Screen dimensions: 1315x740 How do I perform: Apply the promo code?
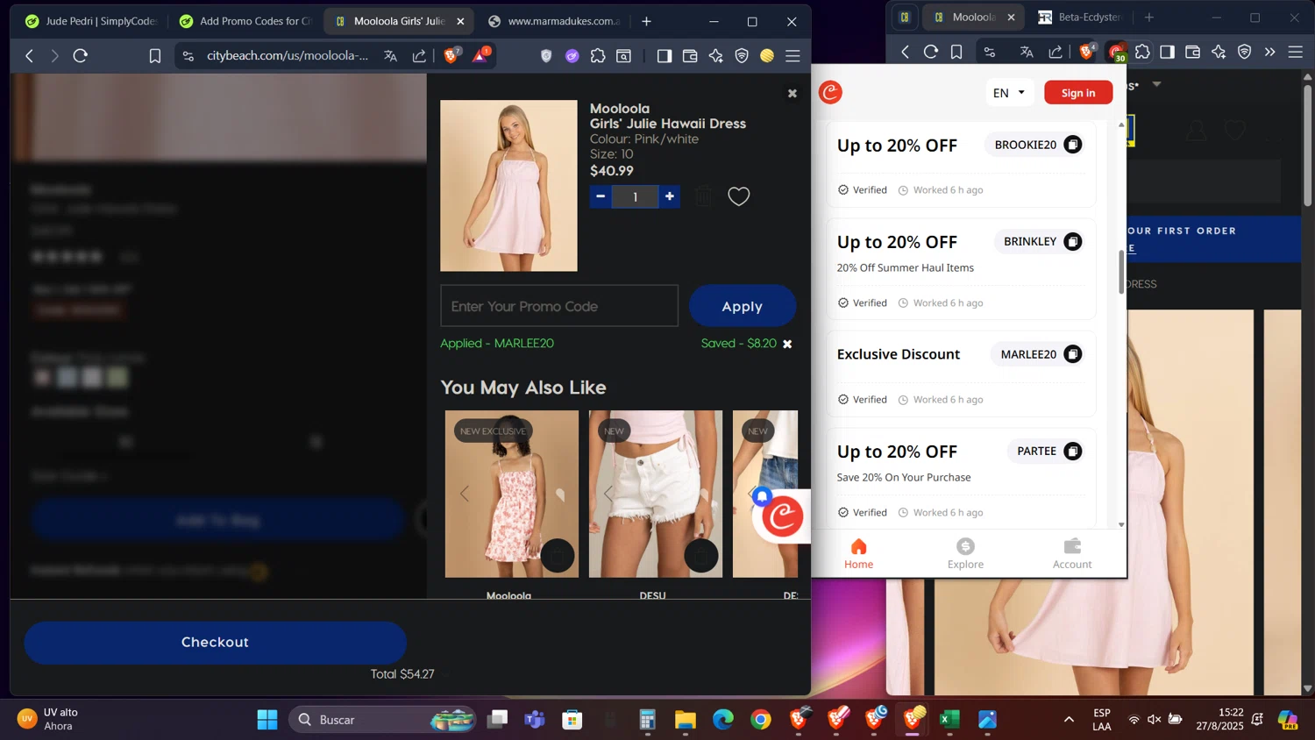[743, 306]
